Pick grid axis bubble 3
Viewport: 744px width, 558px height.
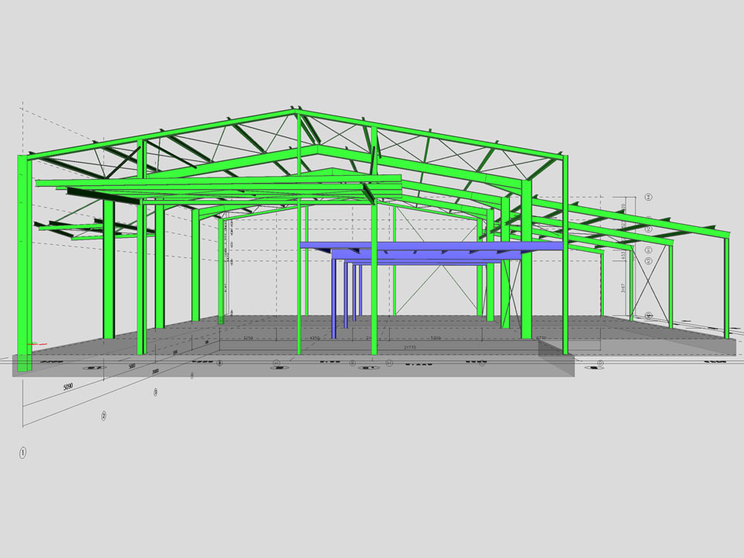point(156,392)
